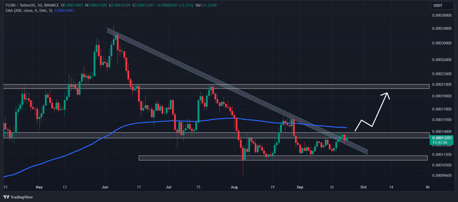Click price axis label 0.00019000
The image size is (458, 202).
click(x=442, y=96)
